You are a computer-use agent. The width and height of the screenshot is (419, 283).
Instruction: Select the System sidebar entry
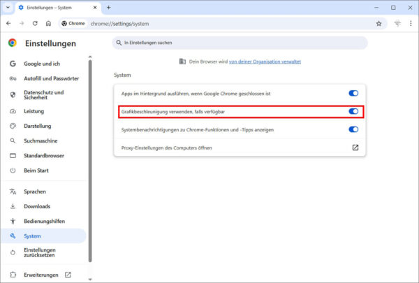(x=43, y=236)
